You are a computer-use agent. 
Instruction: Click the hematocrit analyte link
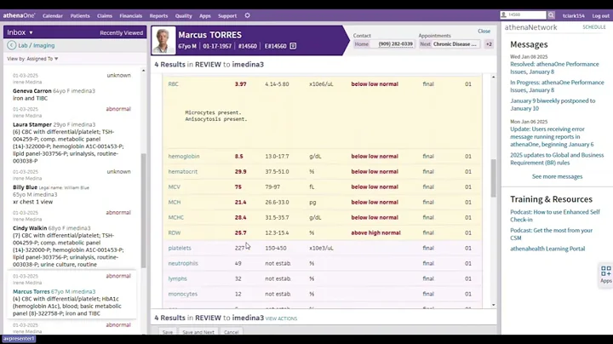point(182,172)
